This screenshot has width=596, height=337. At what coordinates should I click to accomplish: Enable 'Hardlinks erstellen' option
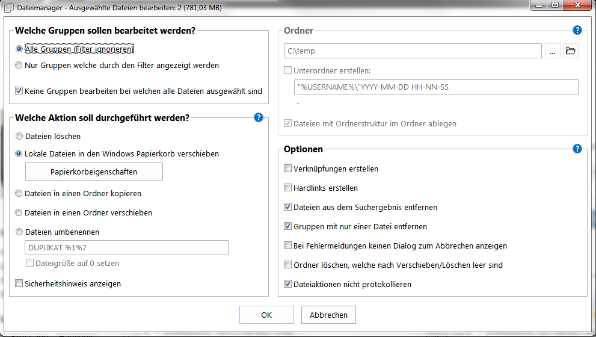(x=288, y=188)
